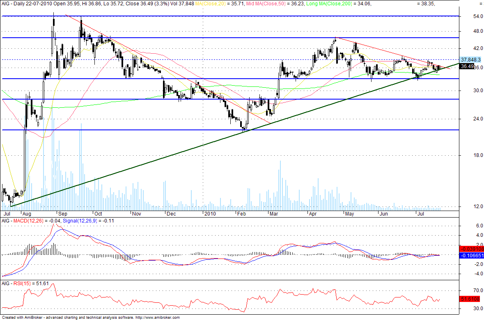Click the "Aug" month label on the time axis
Image resolution: width=484 pixels, height=320 pixels.
tap(27, 214)
